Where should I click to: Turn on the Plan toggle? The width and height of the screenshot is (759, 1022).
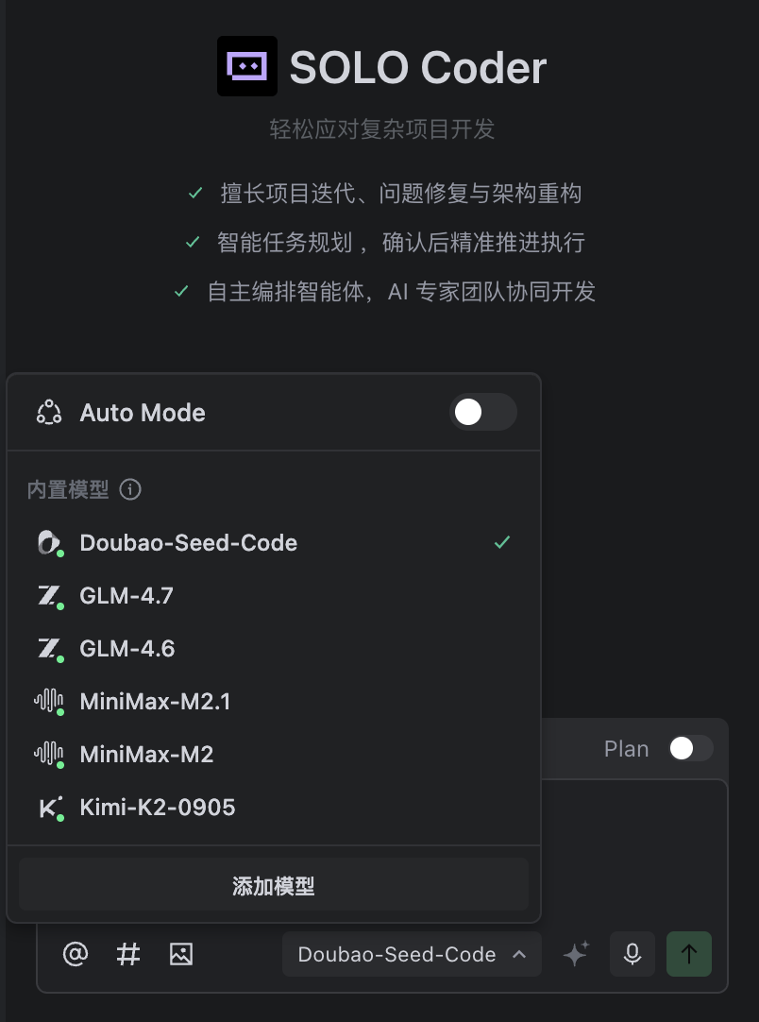pyautogui.click(x=690, y=749)
